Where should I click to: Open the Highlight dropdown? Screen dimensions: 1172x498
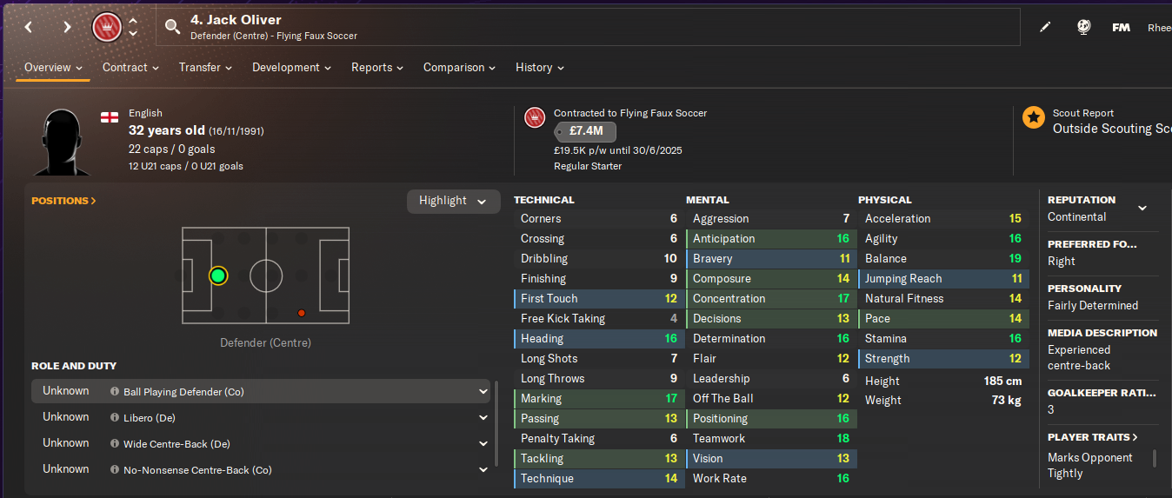pos(453,201)
